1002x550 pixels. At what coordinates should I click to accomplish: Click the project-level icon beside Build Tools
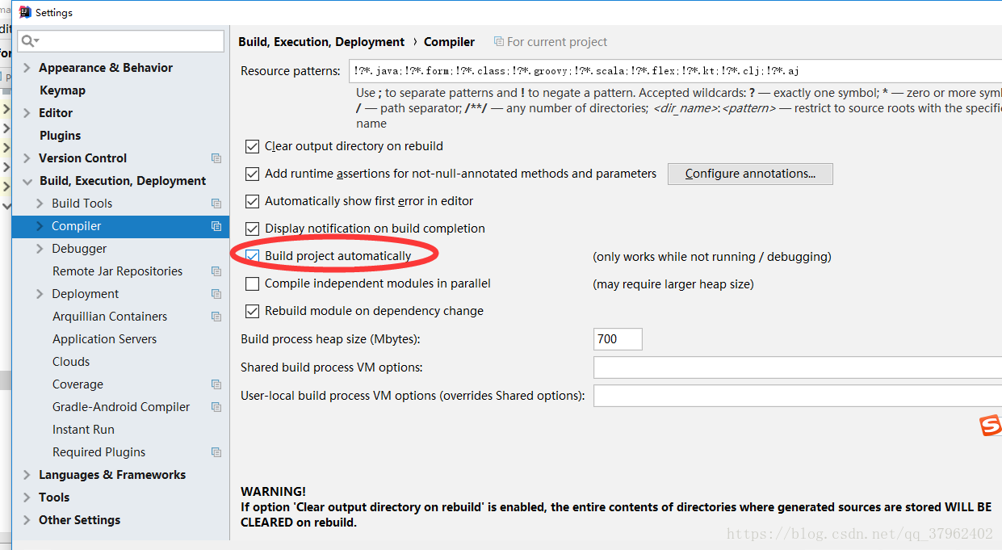(x=216, y=204)
